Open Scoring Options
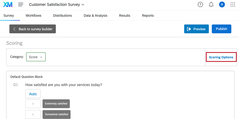Viewport: 239px width, 119px height. pyautogui.click(x=221, y=57)
